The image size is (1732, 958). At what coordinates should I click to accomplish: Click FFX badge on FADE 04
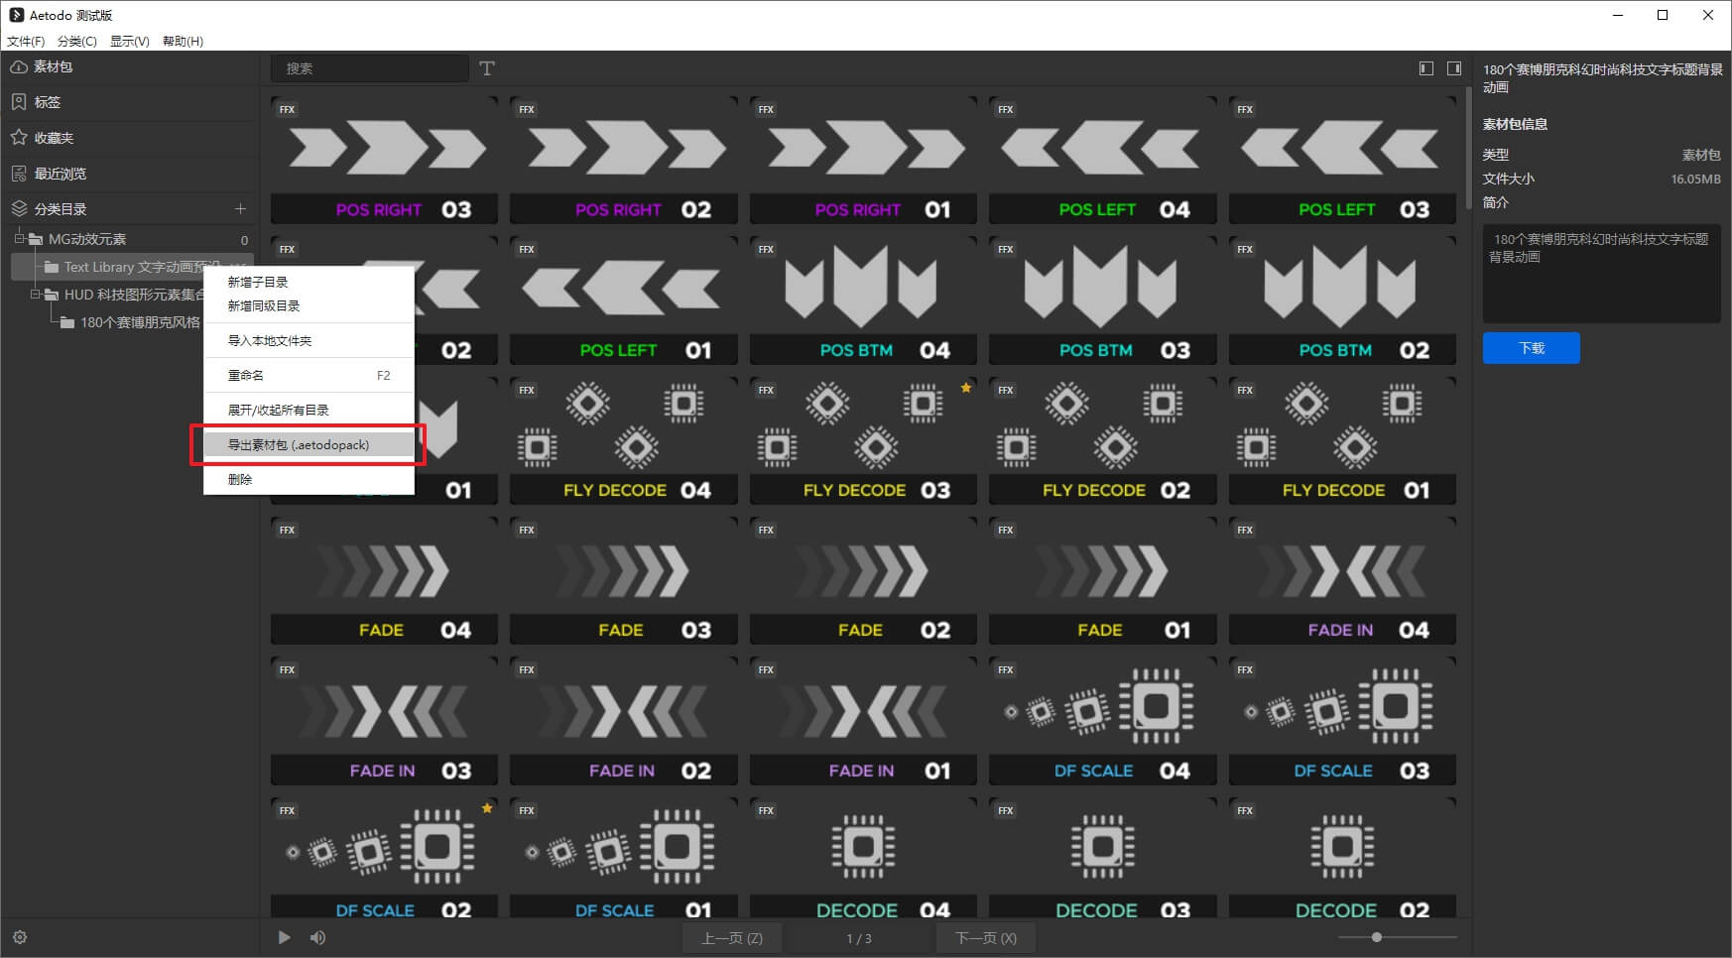[288, 530]
